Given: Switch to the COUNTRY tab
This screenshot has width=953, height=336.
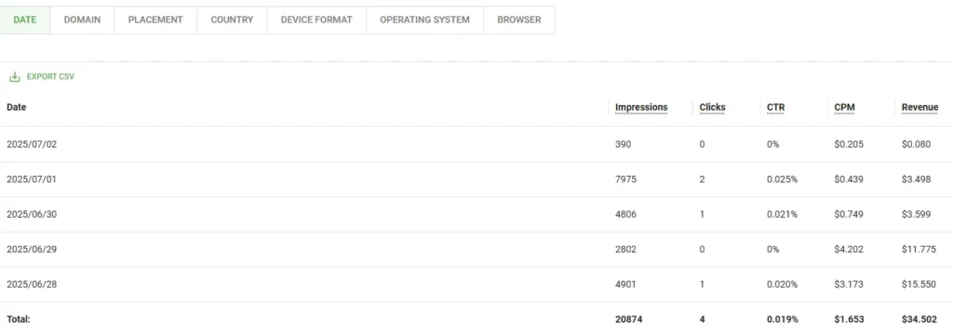Looking at the screenshot, I should (232, 20).
